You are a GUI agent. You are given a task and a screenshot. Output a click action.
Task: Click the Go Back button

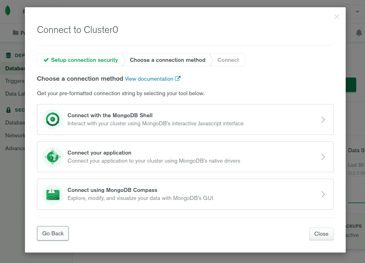click(x=53, y=233)
